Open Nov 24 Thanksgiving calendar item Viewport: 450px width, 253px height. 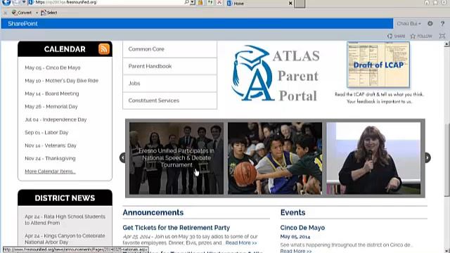(x=50, y=158)
